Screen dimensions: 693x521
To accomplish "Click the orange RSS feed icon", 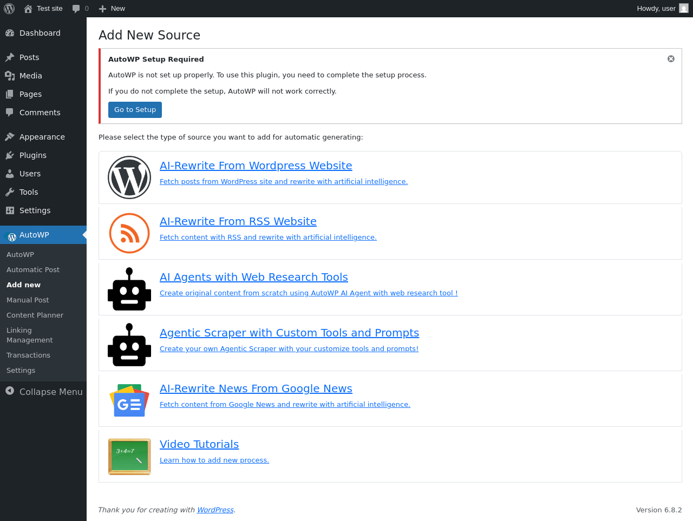I will tap(129, 233).
